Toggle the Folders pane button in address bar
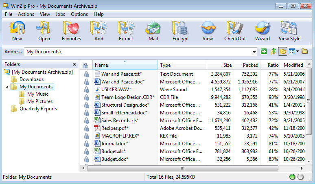This screenshot has height=184, width=315. tap(283, 52)
